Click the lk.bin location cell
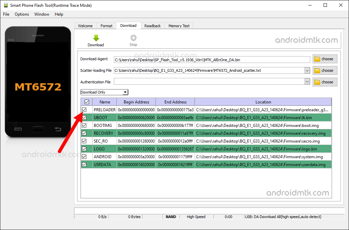This screenshot has height=230, width=349. pos(263,117)
